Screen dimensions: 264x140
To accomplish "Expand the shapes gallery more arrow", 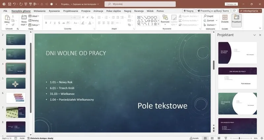I will click(x=158, y=24).
